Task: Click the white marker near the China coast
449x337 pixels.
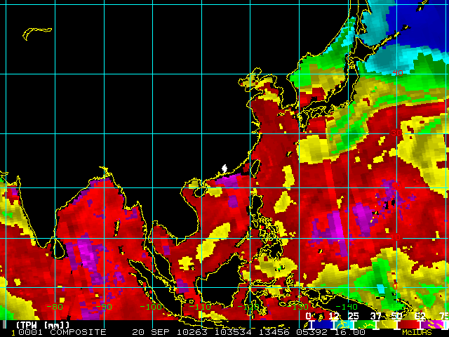Action: [x=224, y=168]
